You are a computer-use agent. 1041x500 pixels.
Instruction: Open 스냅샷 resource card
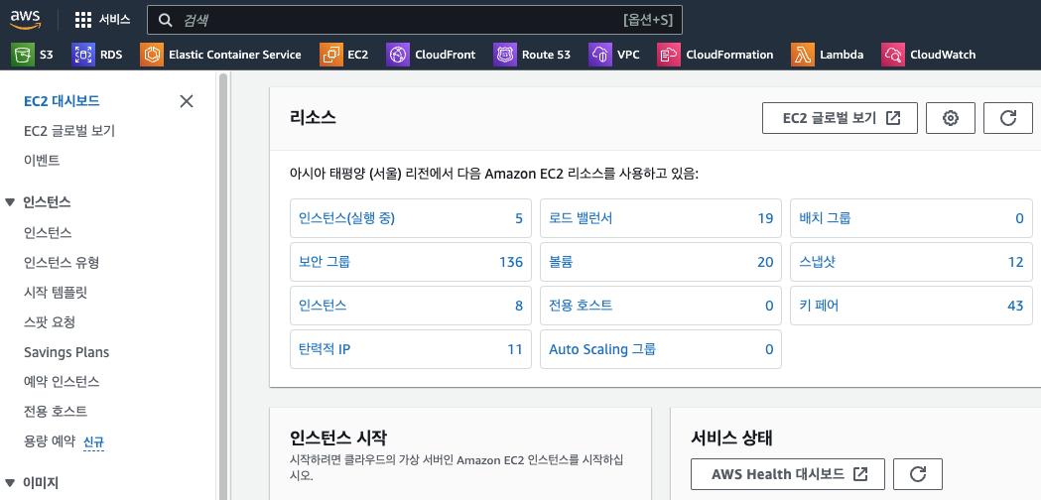point(911,262)
